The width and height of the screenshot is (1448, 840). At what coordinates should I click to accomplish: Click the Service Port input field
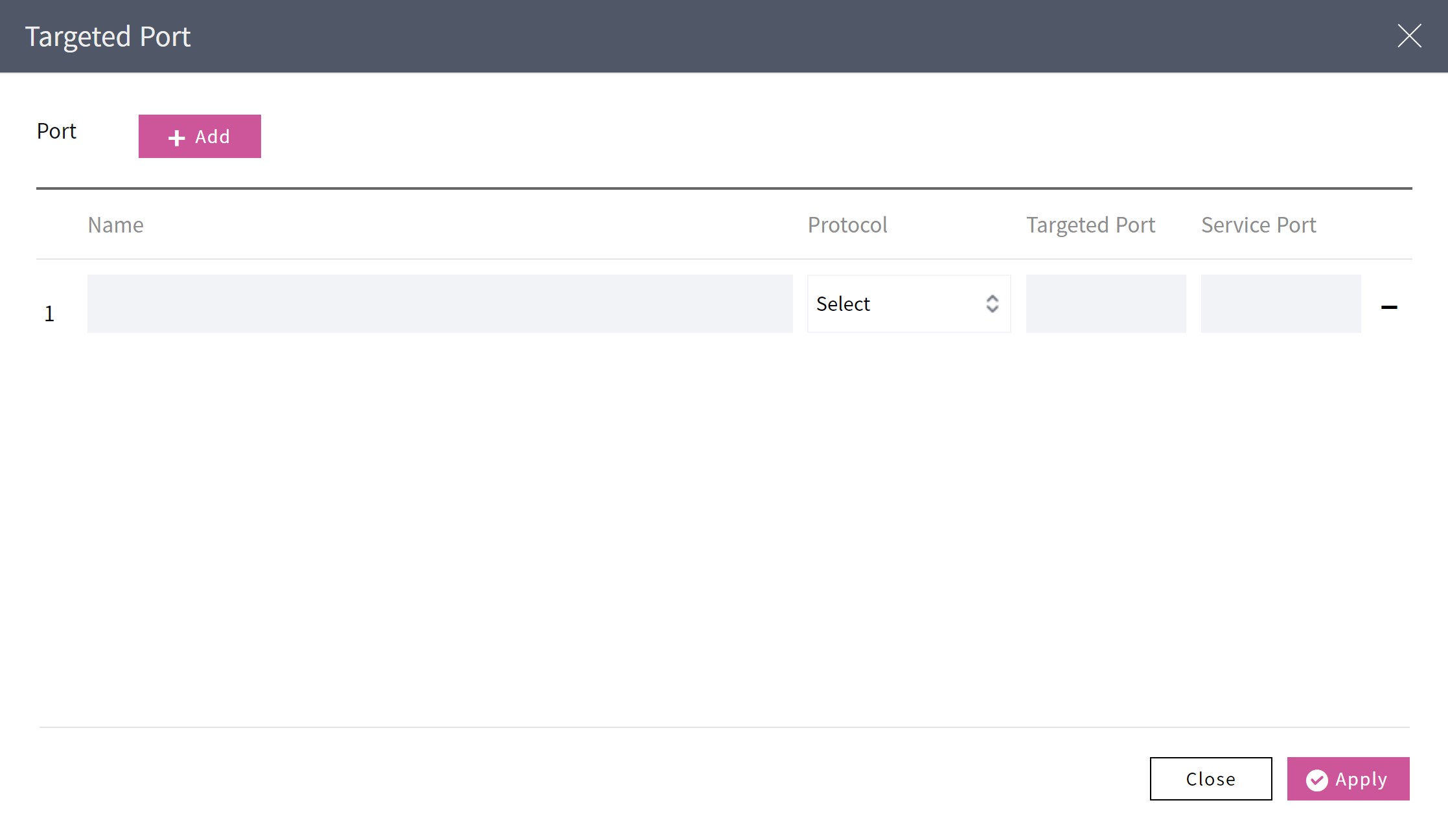click(1281, 304)
